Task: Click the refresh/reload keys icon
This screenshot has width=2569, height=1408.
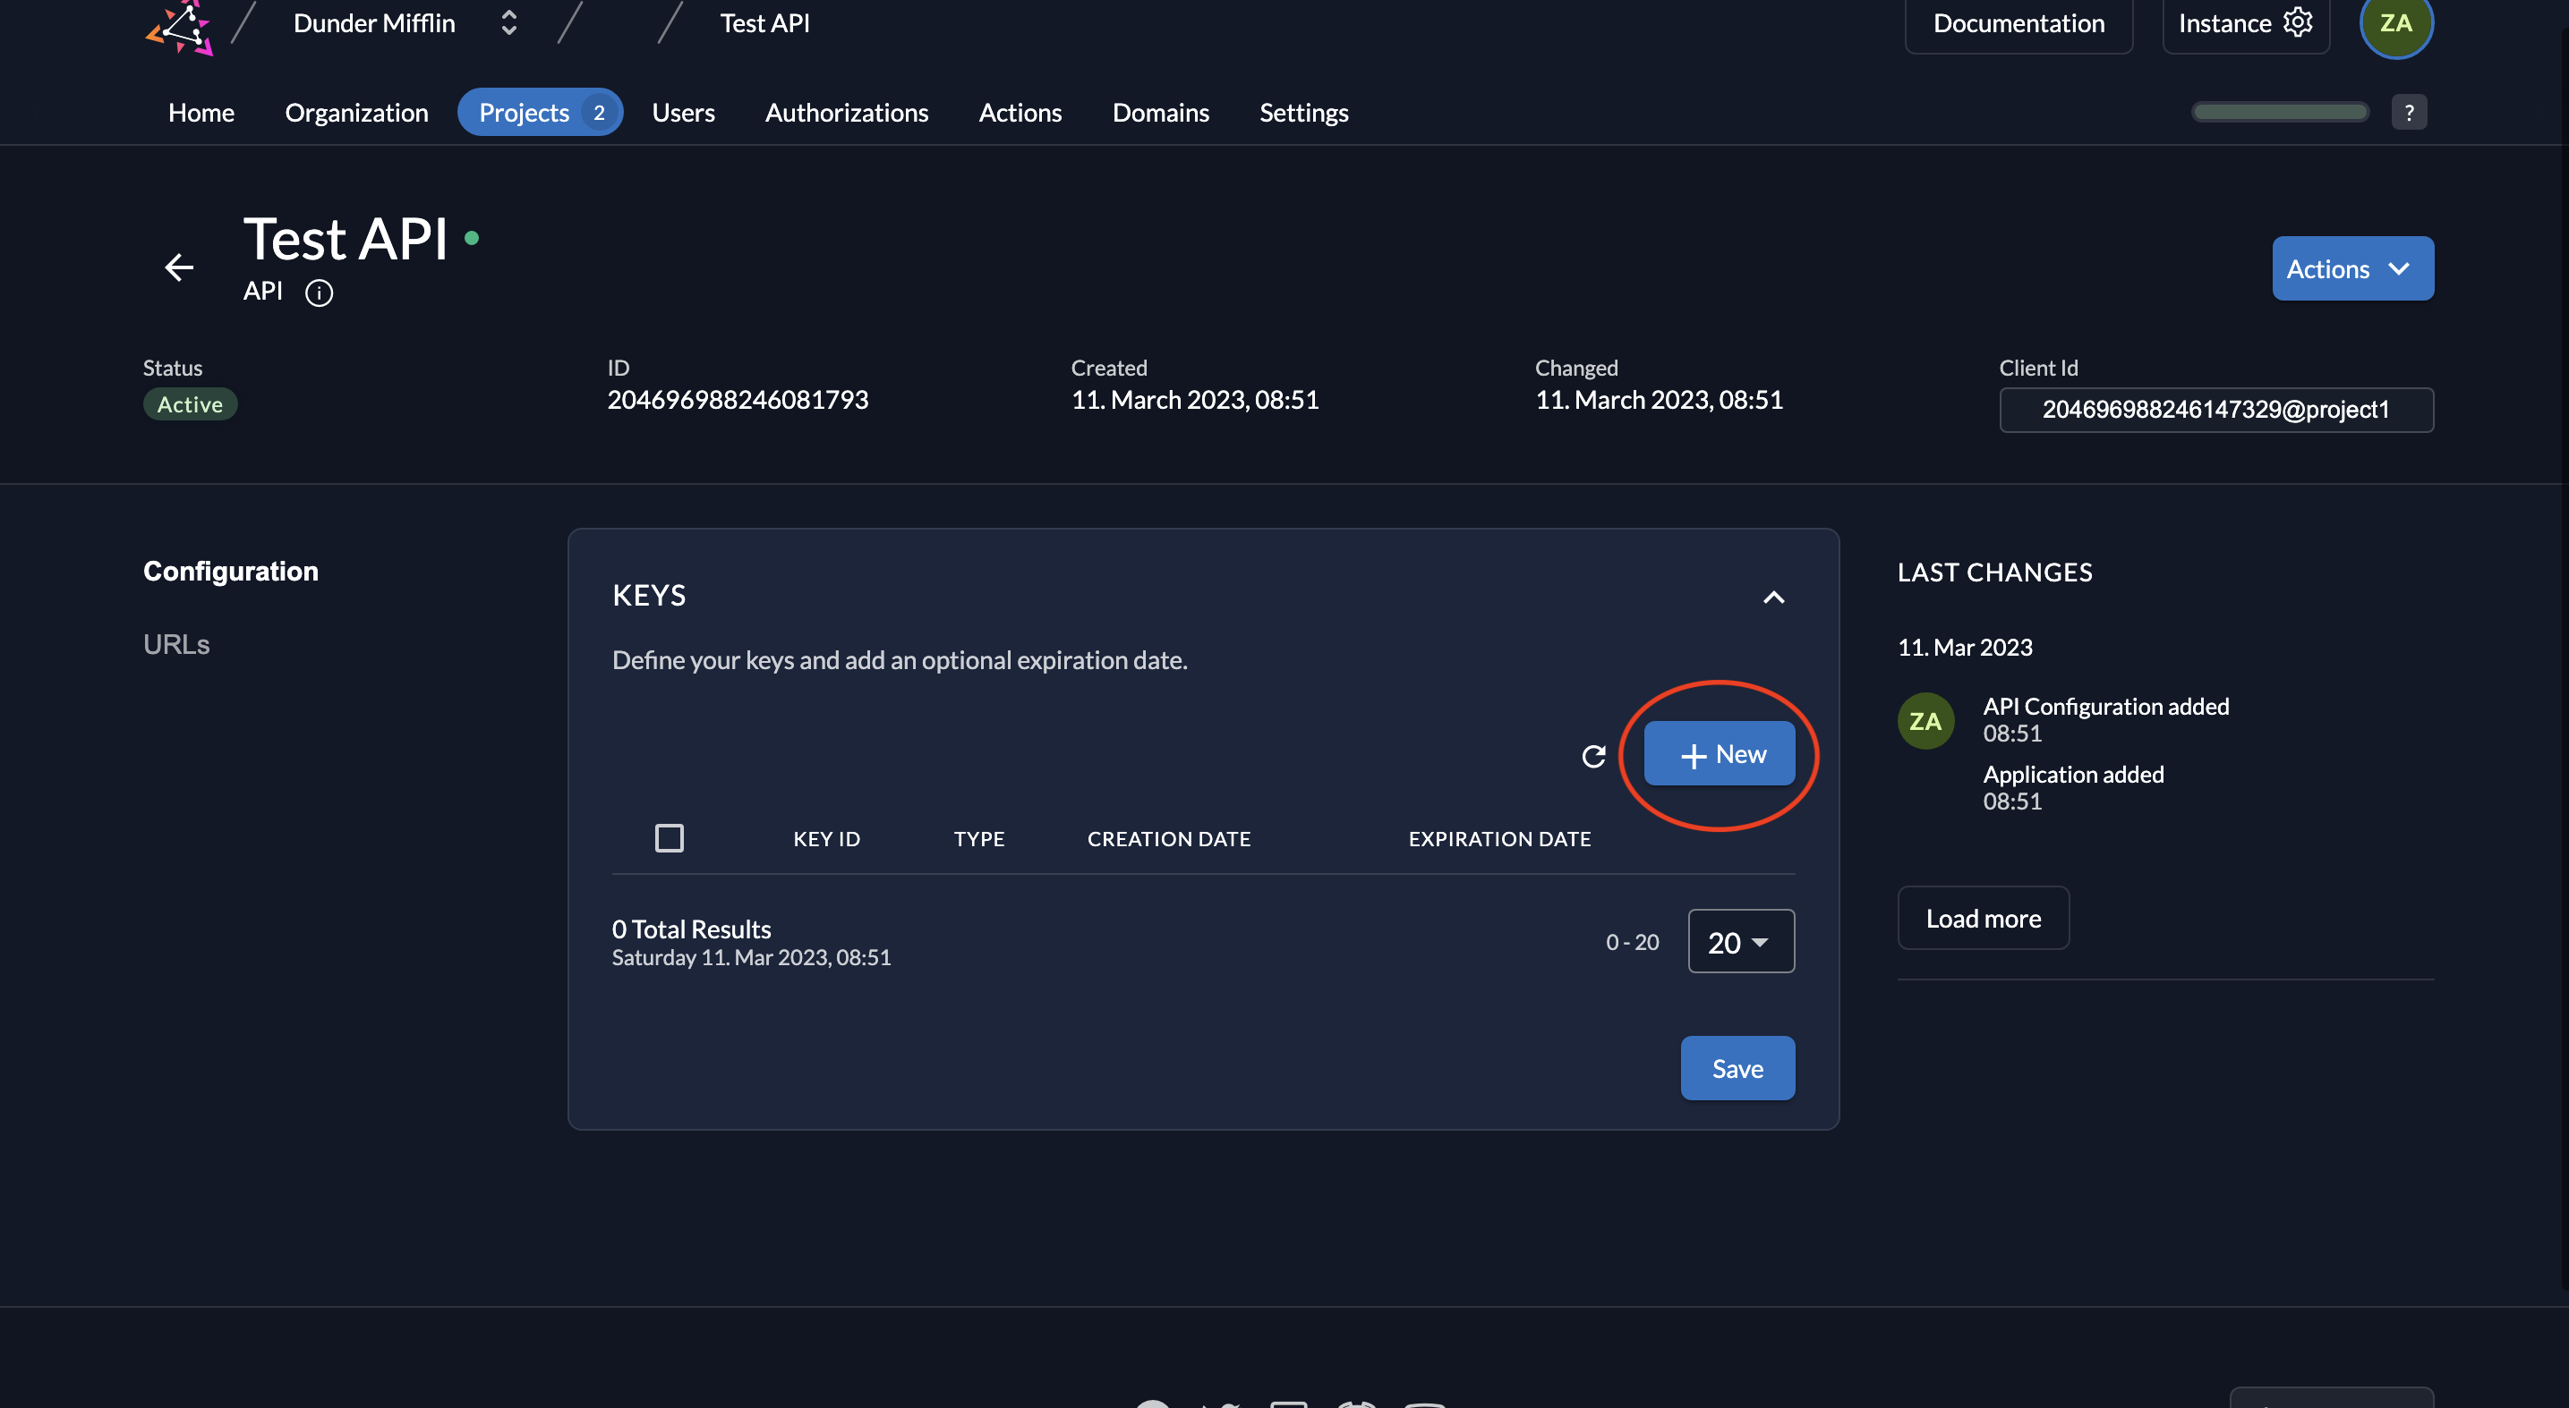Action: pos(1594,752)
